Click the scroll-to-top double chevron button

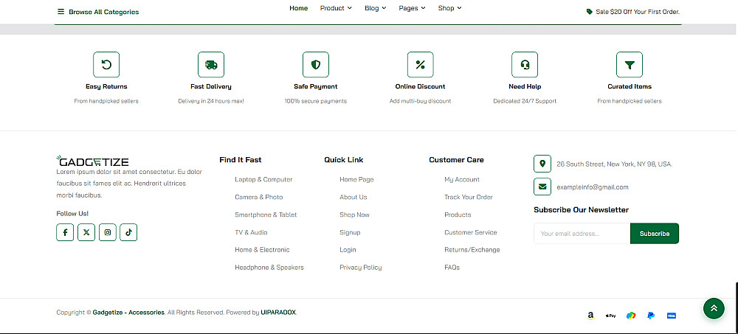coord(714,308)
